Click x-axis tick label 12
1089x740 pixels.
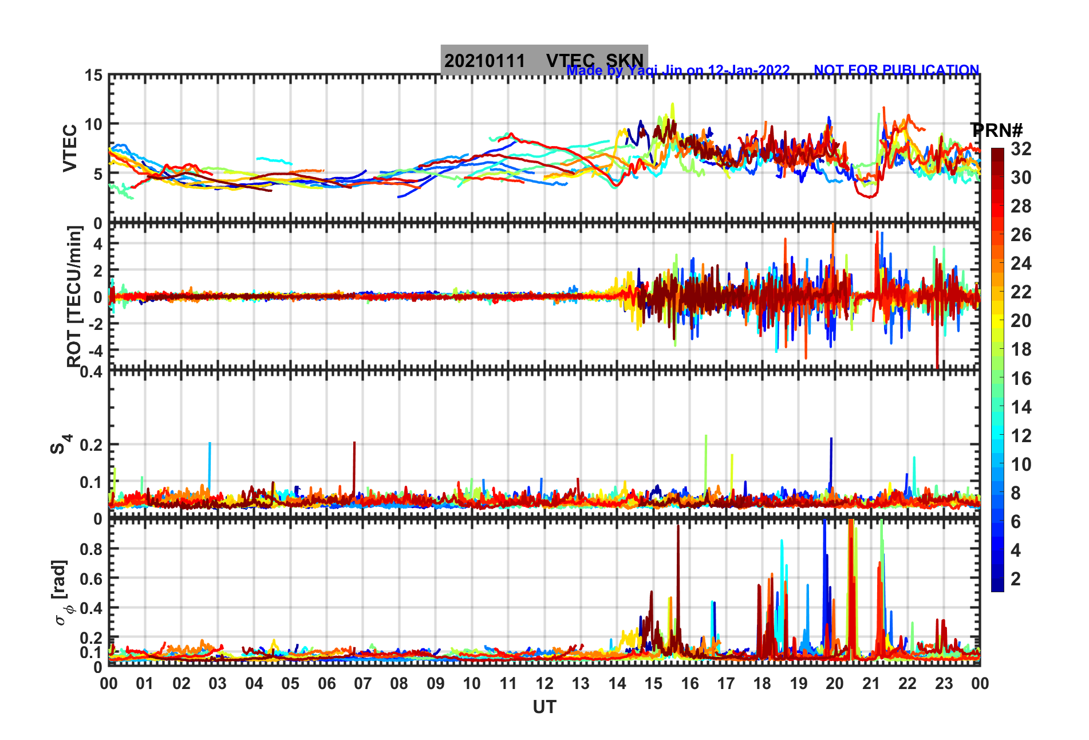click(x=544, y=683)
